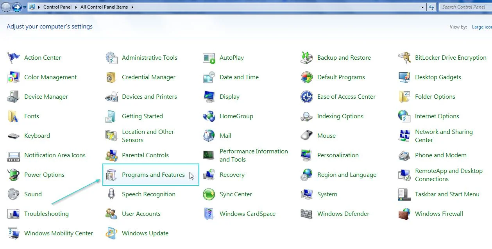Open the Windows Mobility Center link
Image resolution: width=492 pixels, height=249 pixels.
59,233
